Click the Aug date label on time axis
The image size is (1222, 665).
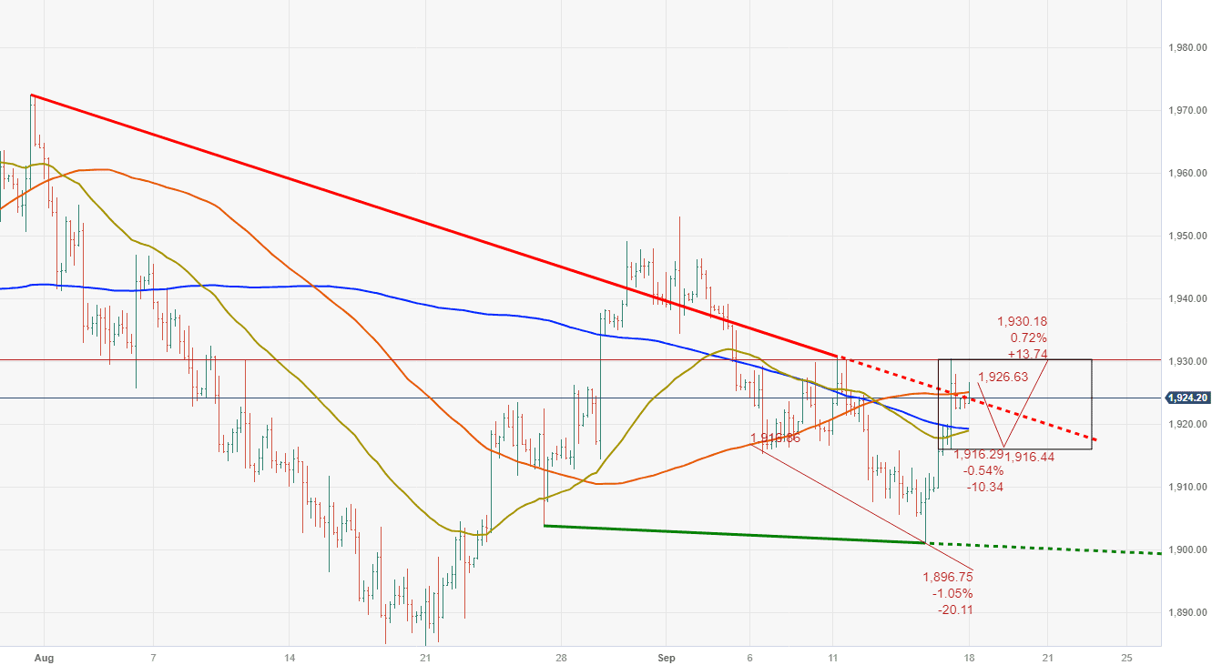coord(42,656)
